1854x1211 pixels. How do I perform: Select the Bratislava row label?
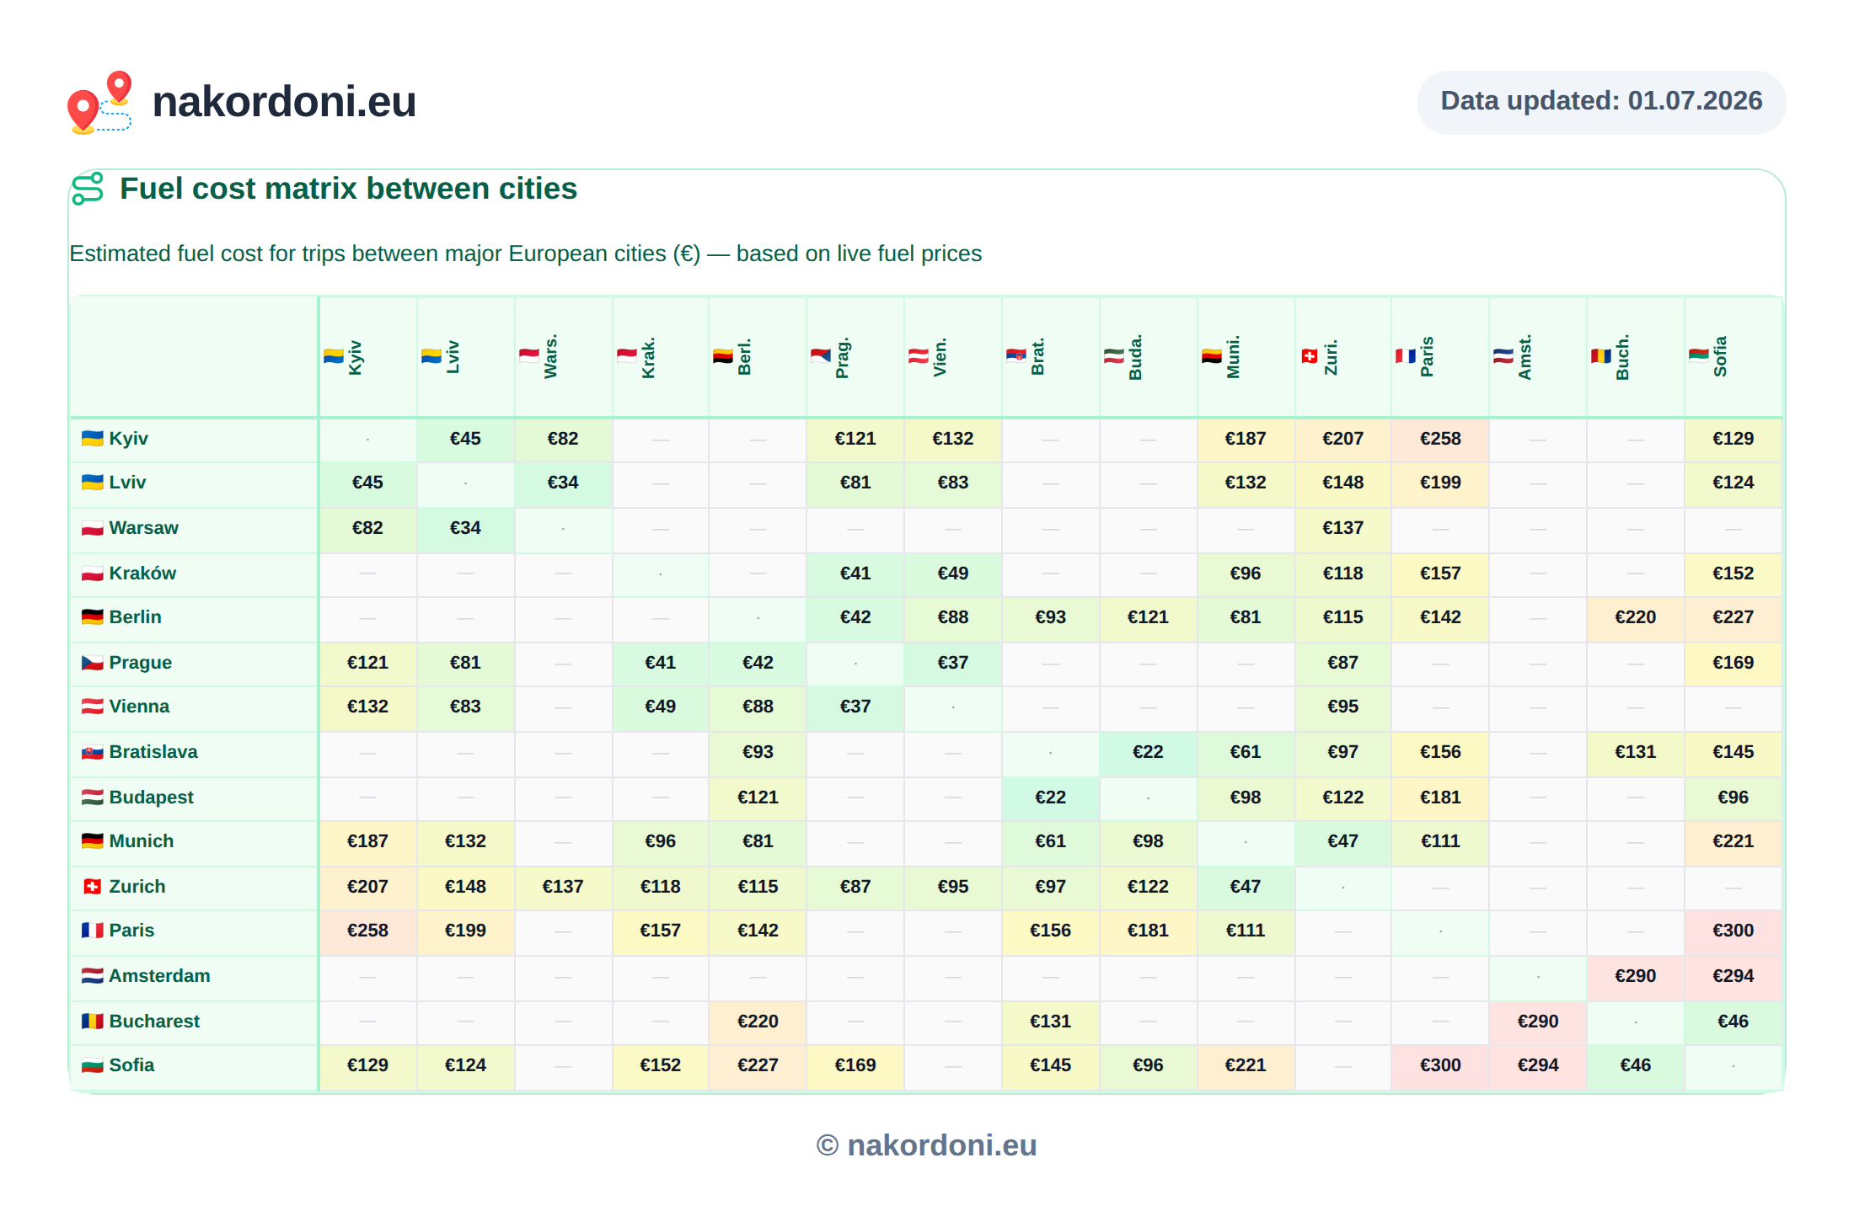(x=153, y=752)
